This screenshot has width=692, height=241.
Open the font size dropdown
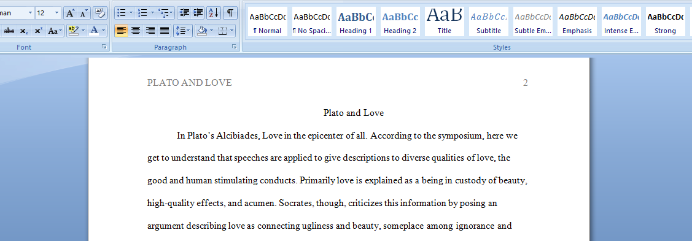pos(57,13)
